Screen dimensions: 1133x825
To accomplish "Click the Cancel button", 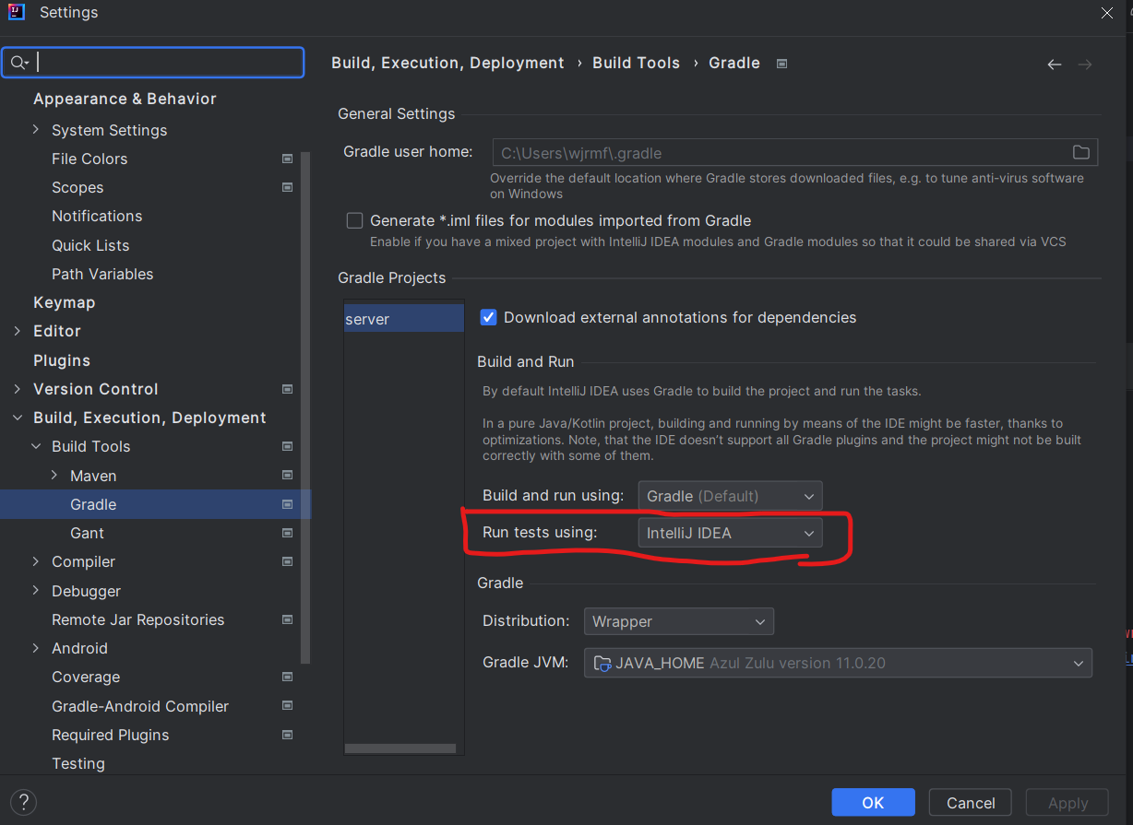I will click(x=971, y=803).
